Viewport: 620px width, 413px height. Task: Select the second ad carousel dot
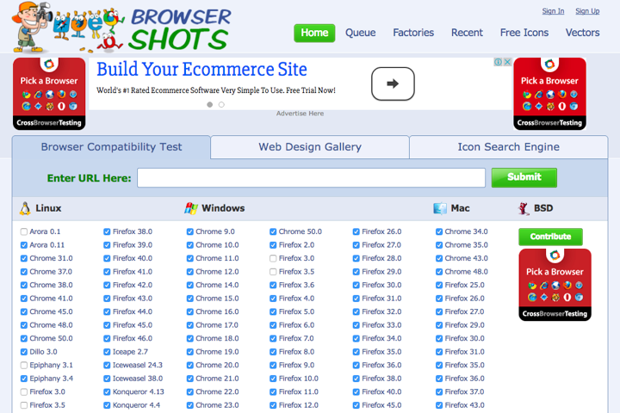point(221,105)
